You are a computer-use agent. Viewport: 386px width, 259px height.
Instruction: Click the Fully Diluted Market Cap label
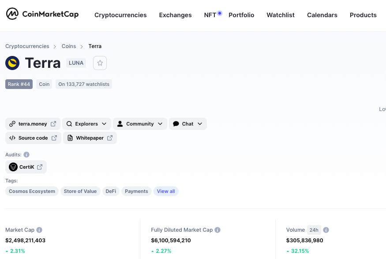tap(182, 230)
